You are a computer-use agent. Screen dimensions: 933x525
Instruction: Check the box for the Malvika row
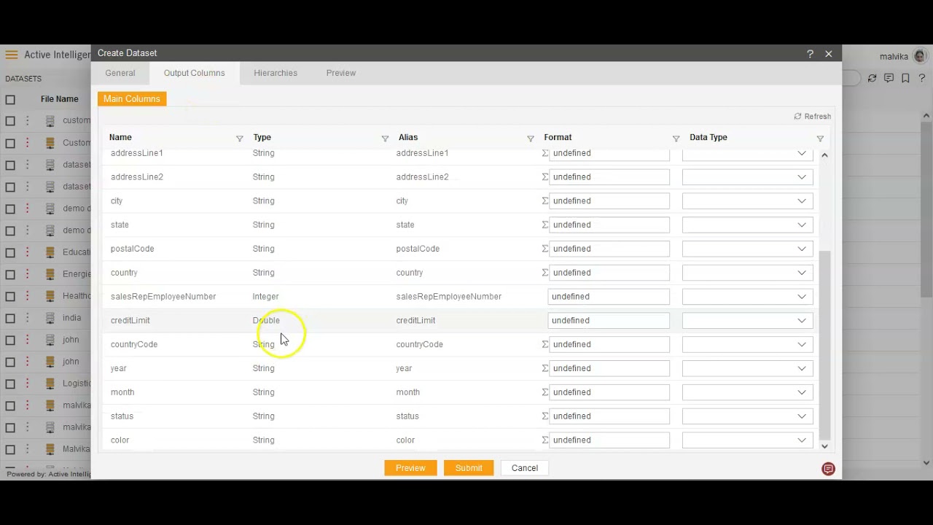(10, 449)
